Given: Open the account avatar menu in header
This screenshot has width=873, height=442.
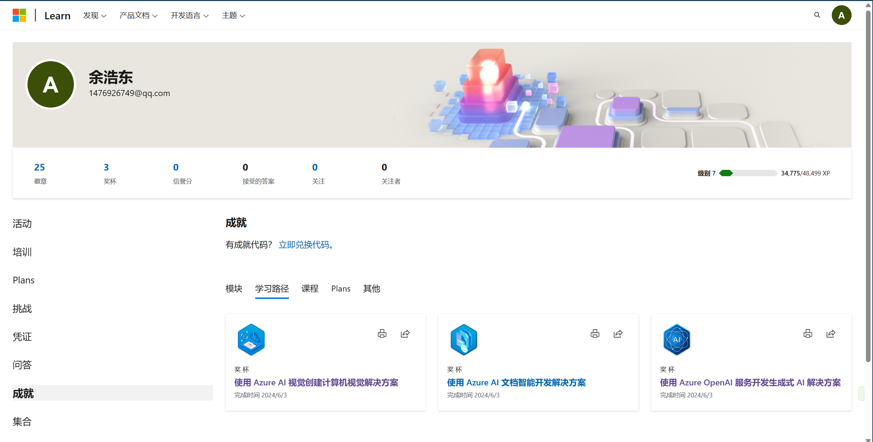Looking at the screenshot, I should pyautogui.click(x=841, y=15).
